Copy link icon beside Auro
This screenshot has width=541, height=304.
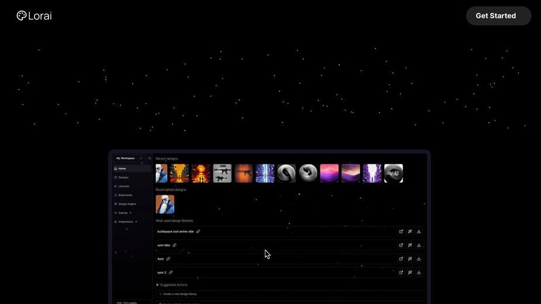(168, 259)
